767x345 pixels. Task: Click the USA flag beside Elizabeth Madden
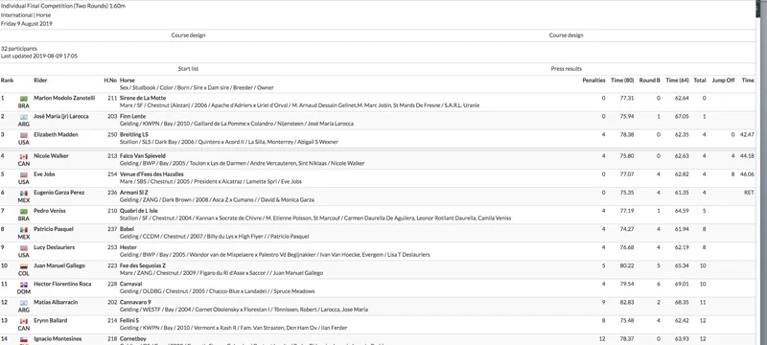point(23,135)
